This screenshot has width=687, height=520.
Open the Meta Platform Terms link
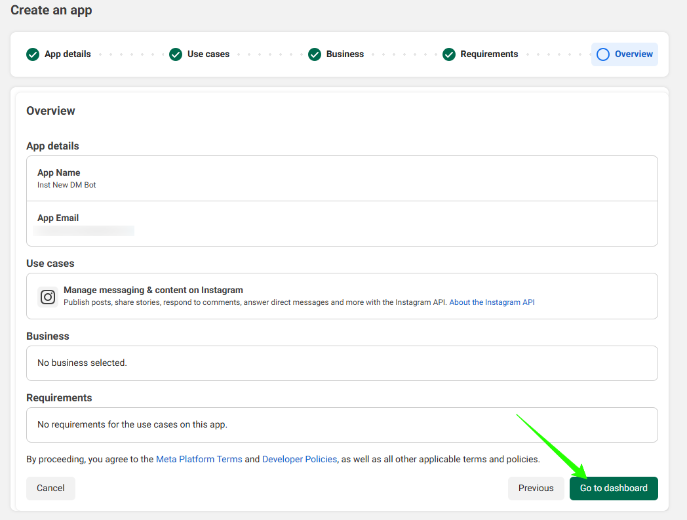(199, 460)
